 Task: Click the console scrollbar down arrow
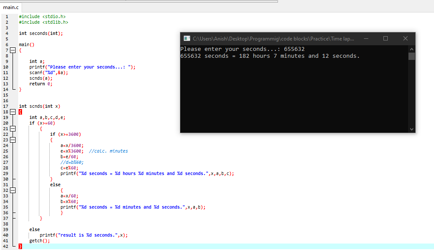[411, 128]
